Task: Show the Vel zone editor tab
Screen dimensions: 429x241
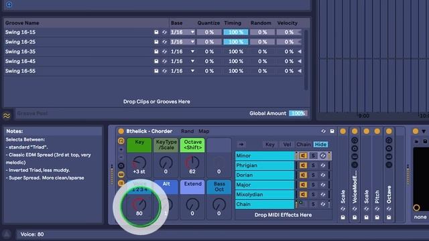Action: click(x=287, y=145)
